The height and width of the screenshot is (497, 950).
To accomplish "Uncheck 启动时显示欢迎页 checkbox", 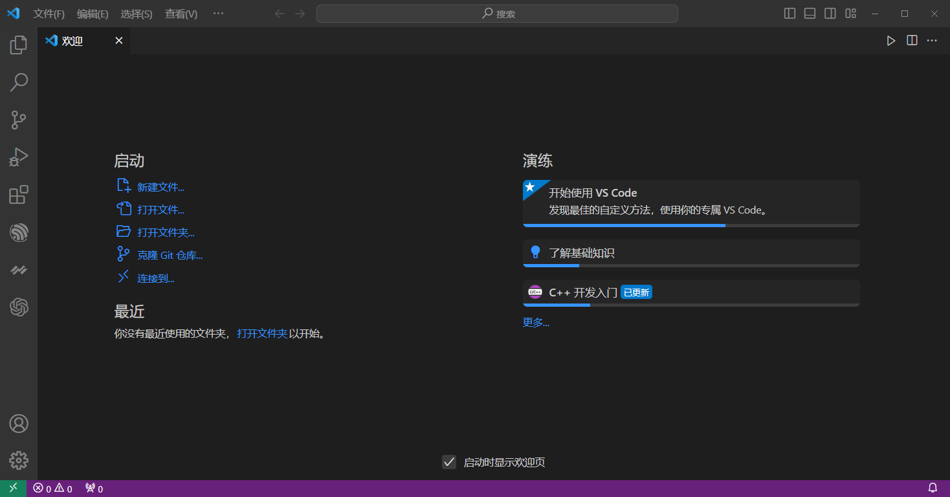I will coord(449,462).
